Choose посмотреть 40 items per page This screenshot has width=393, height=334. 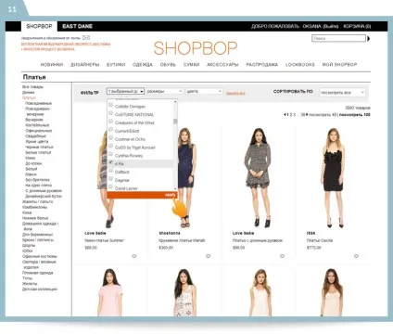point(323,115)
